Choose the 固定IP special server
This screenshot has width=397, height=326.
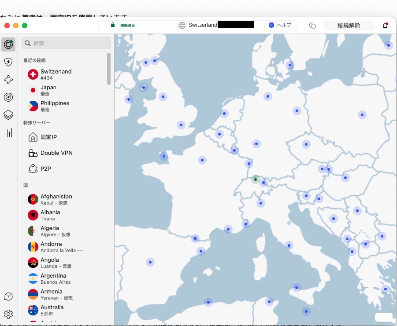coord(48,137)
